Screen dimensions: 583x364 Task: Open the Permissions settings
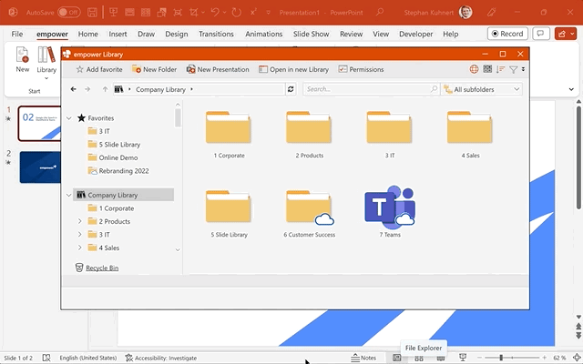click(361, 69)
